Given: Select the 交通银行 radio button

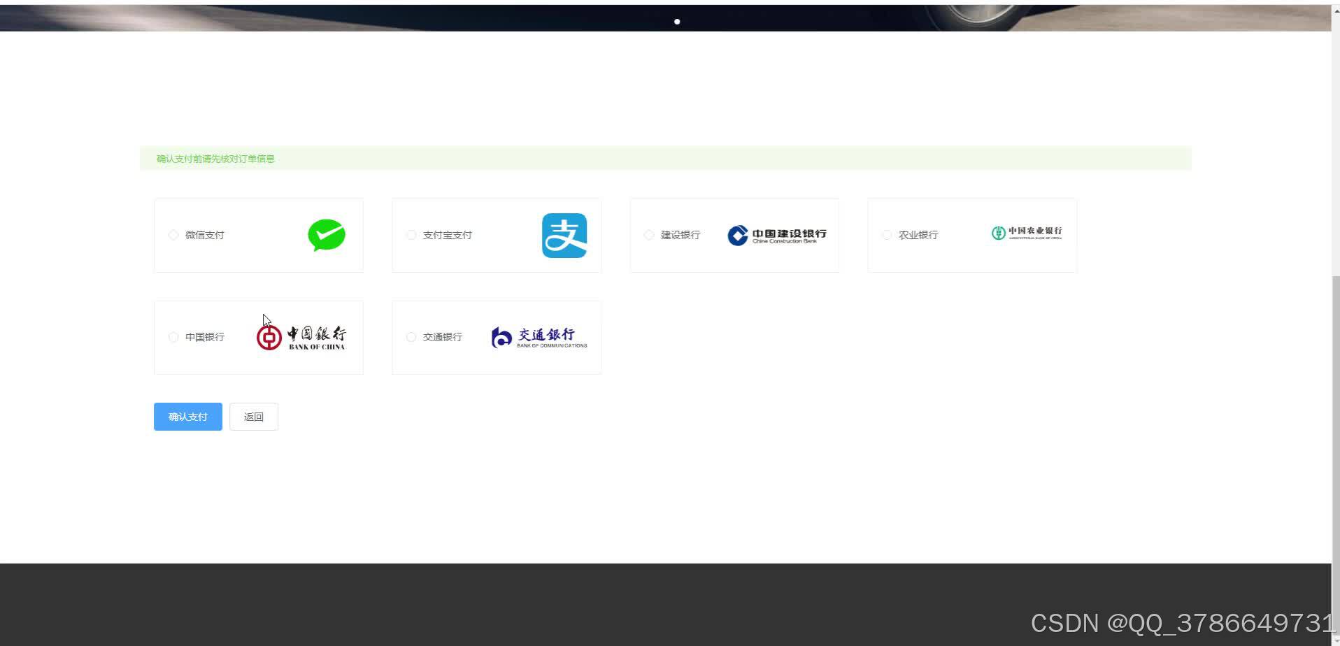Looking at the screenshot, I should (x=411, y=337).
